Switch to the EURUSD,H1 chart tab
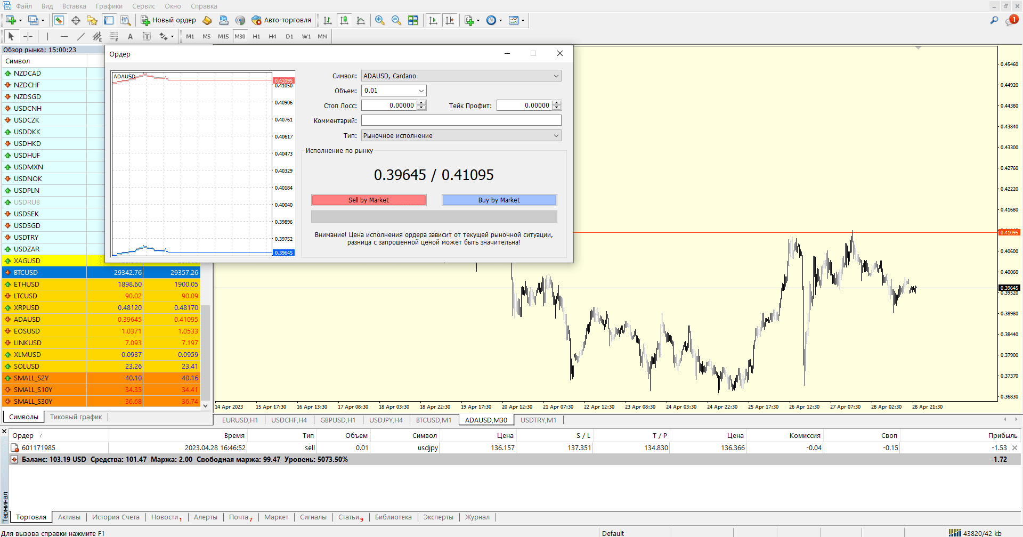The height and width of the screenshot is (537, 1023). tap(240, 420)
